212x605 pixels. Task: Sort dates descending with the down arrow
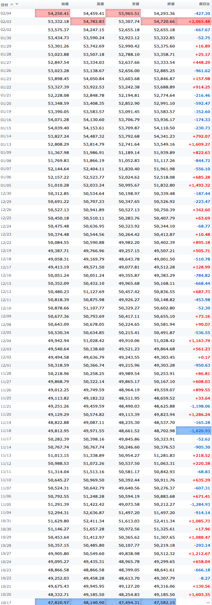pos(17,4)
